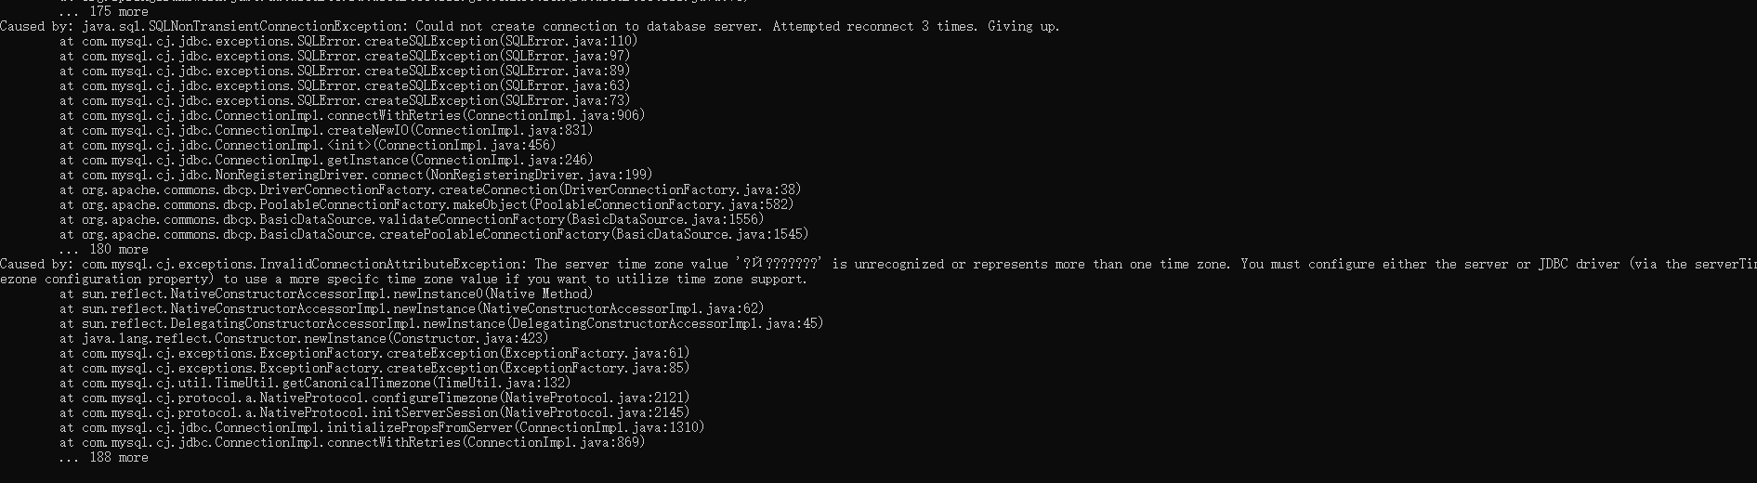Click the SQLError.java:110 stack trace line
The image size is (1757, 483).
348,41
